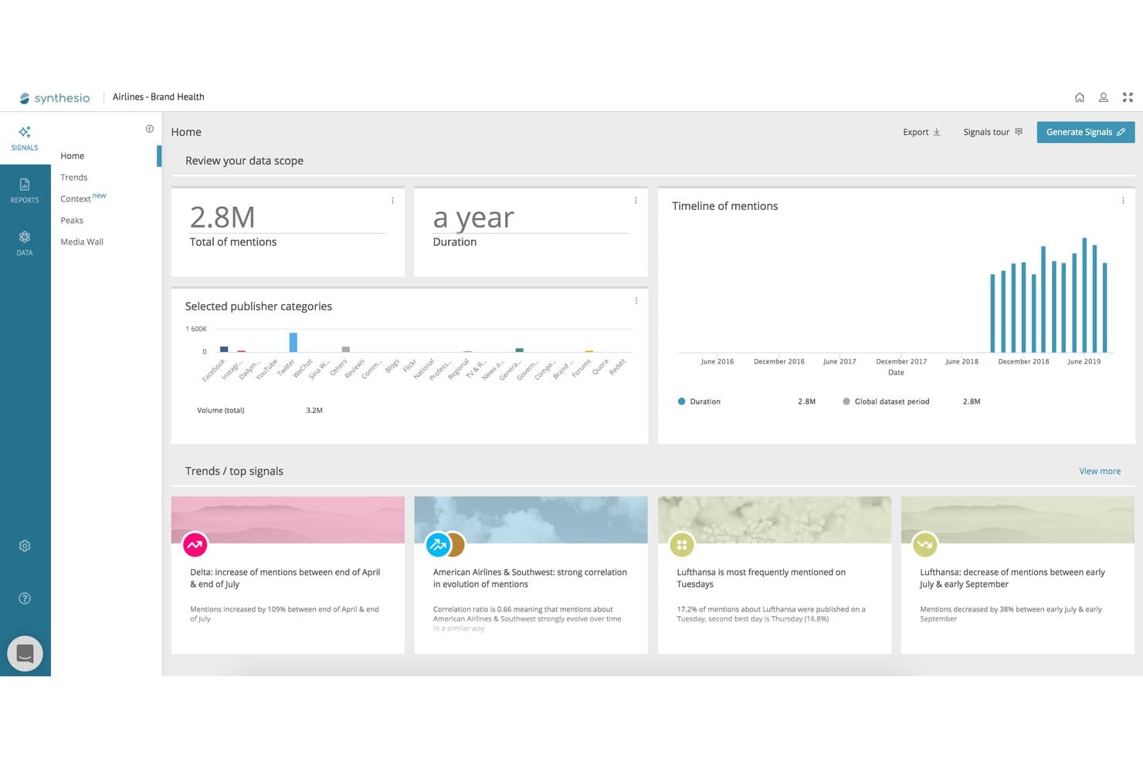Click the Volume (total) 3.2M value
Viewport: 1143px width, 762px height.
314,411
